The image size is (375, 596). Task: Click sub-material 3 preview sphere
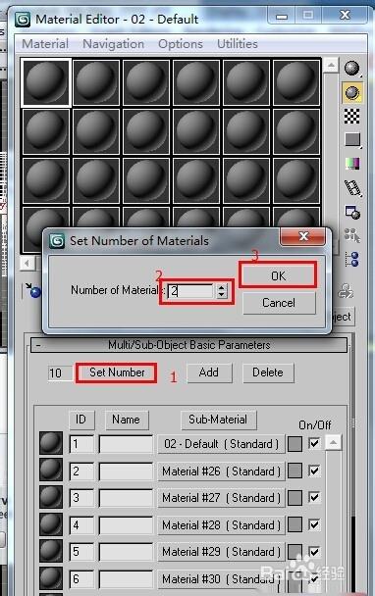(51, 497)
